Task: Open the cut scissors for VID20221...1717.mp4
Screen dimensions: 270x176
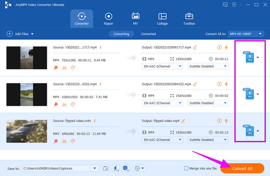Action: click(64, 68)
